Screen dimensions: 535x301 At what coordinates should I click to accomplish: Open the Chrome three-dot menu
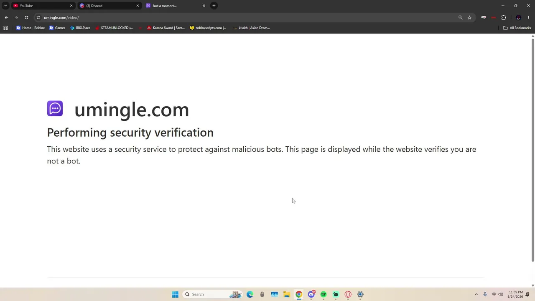(529, 18)
